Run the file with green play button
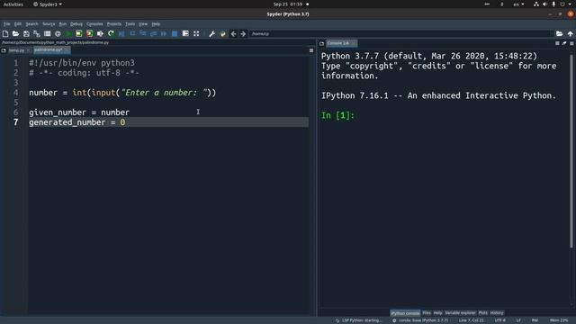The image size is (576, 324). tap(68, 34)
